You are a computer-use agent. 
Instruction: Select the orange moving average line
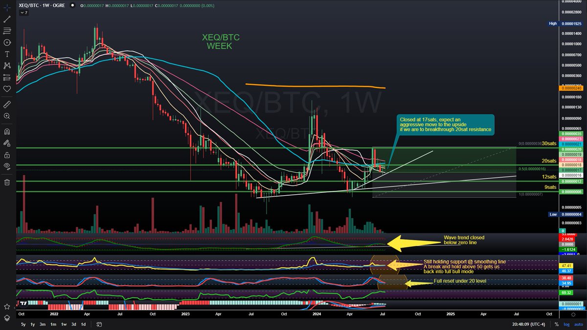pos(316,86)
